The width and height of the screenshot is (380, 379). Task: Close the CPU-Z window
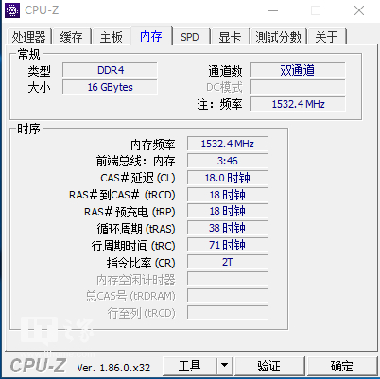click(359, 10)
